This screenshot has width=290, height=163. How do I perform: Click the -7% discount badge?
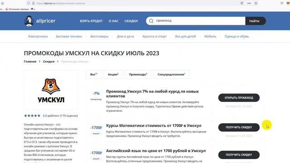96,94
